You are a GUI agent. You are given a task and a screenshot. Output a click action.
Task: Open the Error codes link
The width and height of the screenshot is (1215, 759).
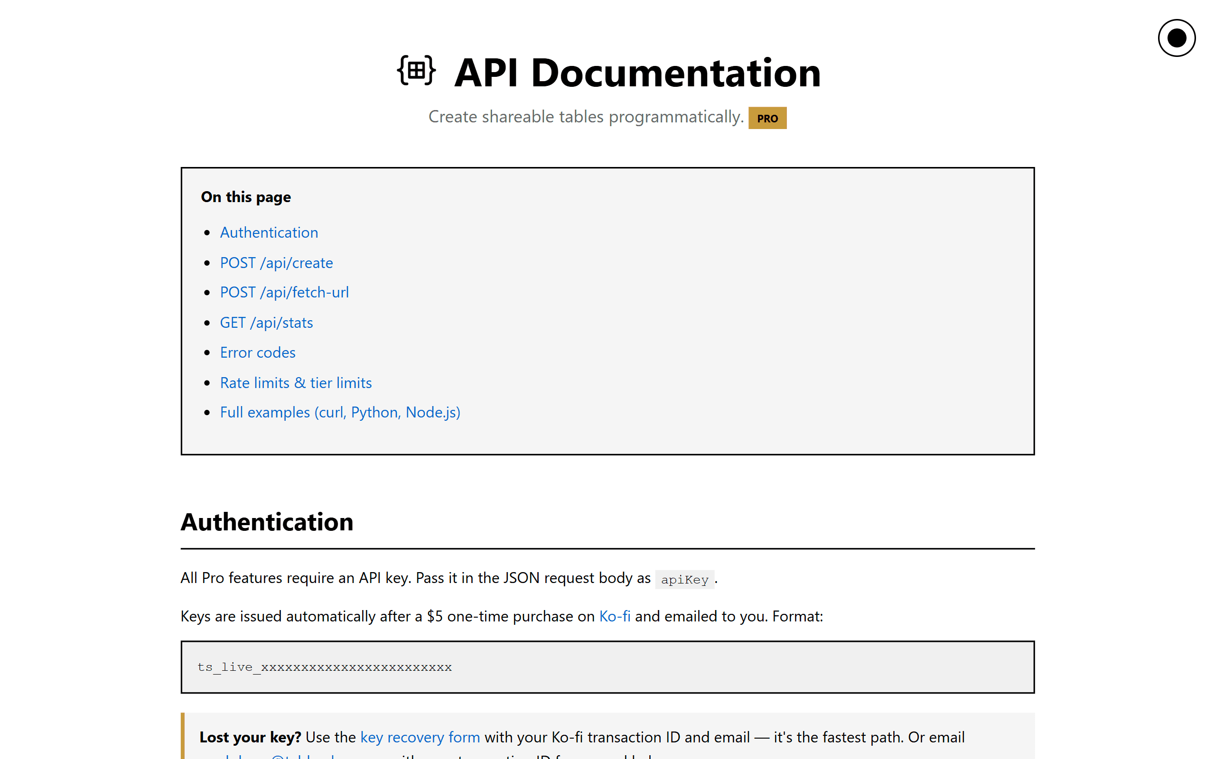[x=258, y=352]
